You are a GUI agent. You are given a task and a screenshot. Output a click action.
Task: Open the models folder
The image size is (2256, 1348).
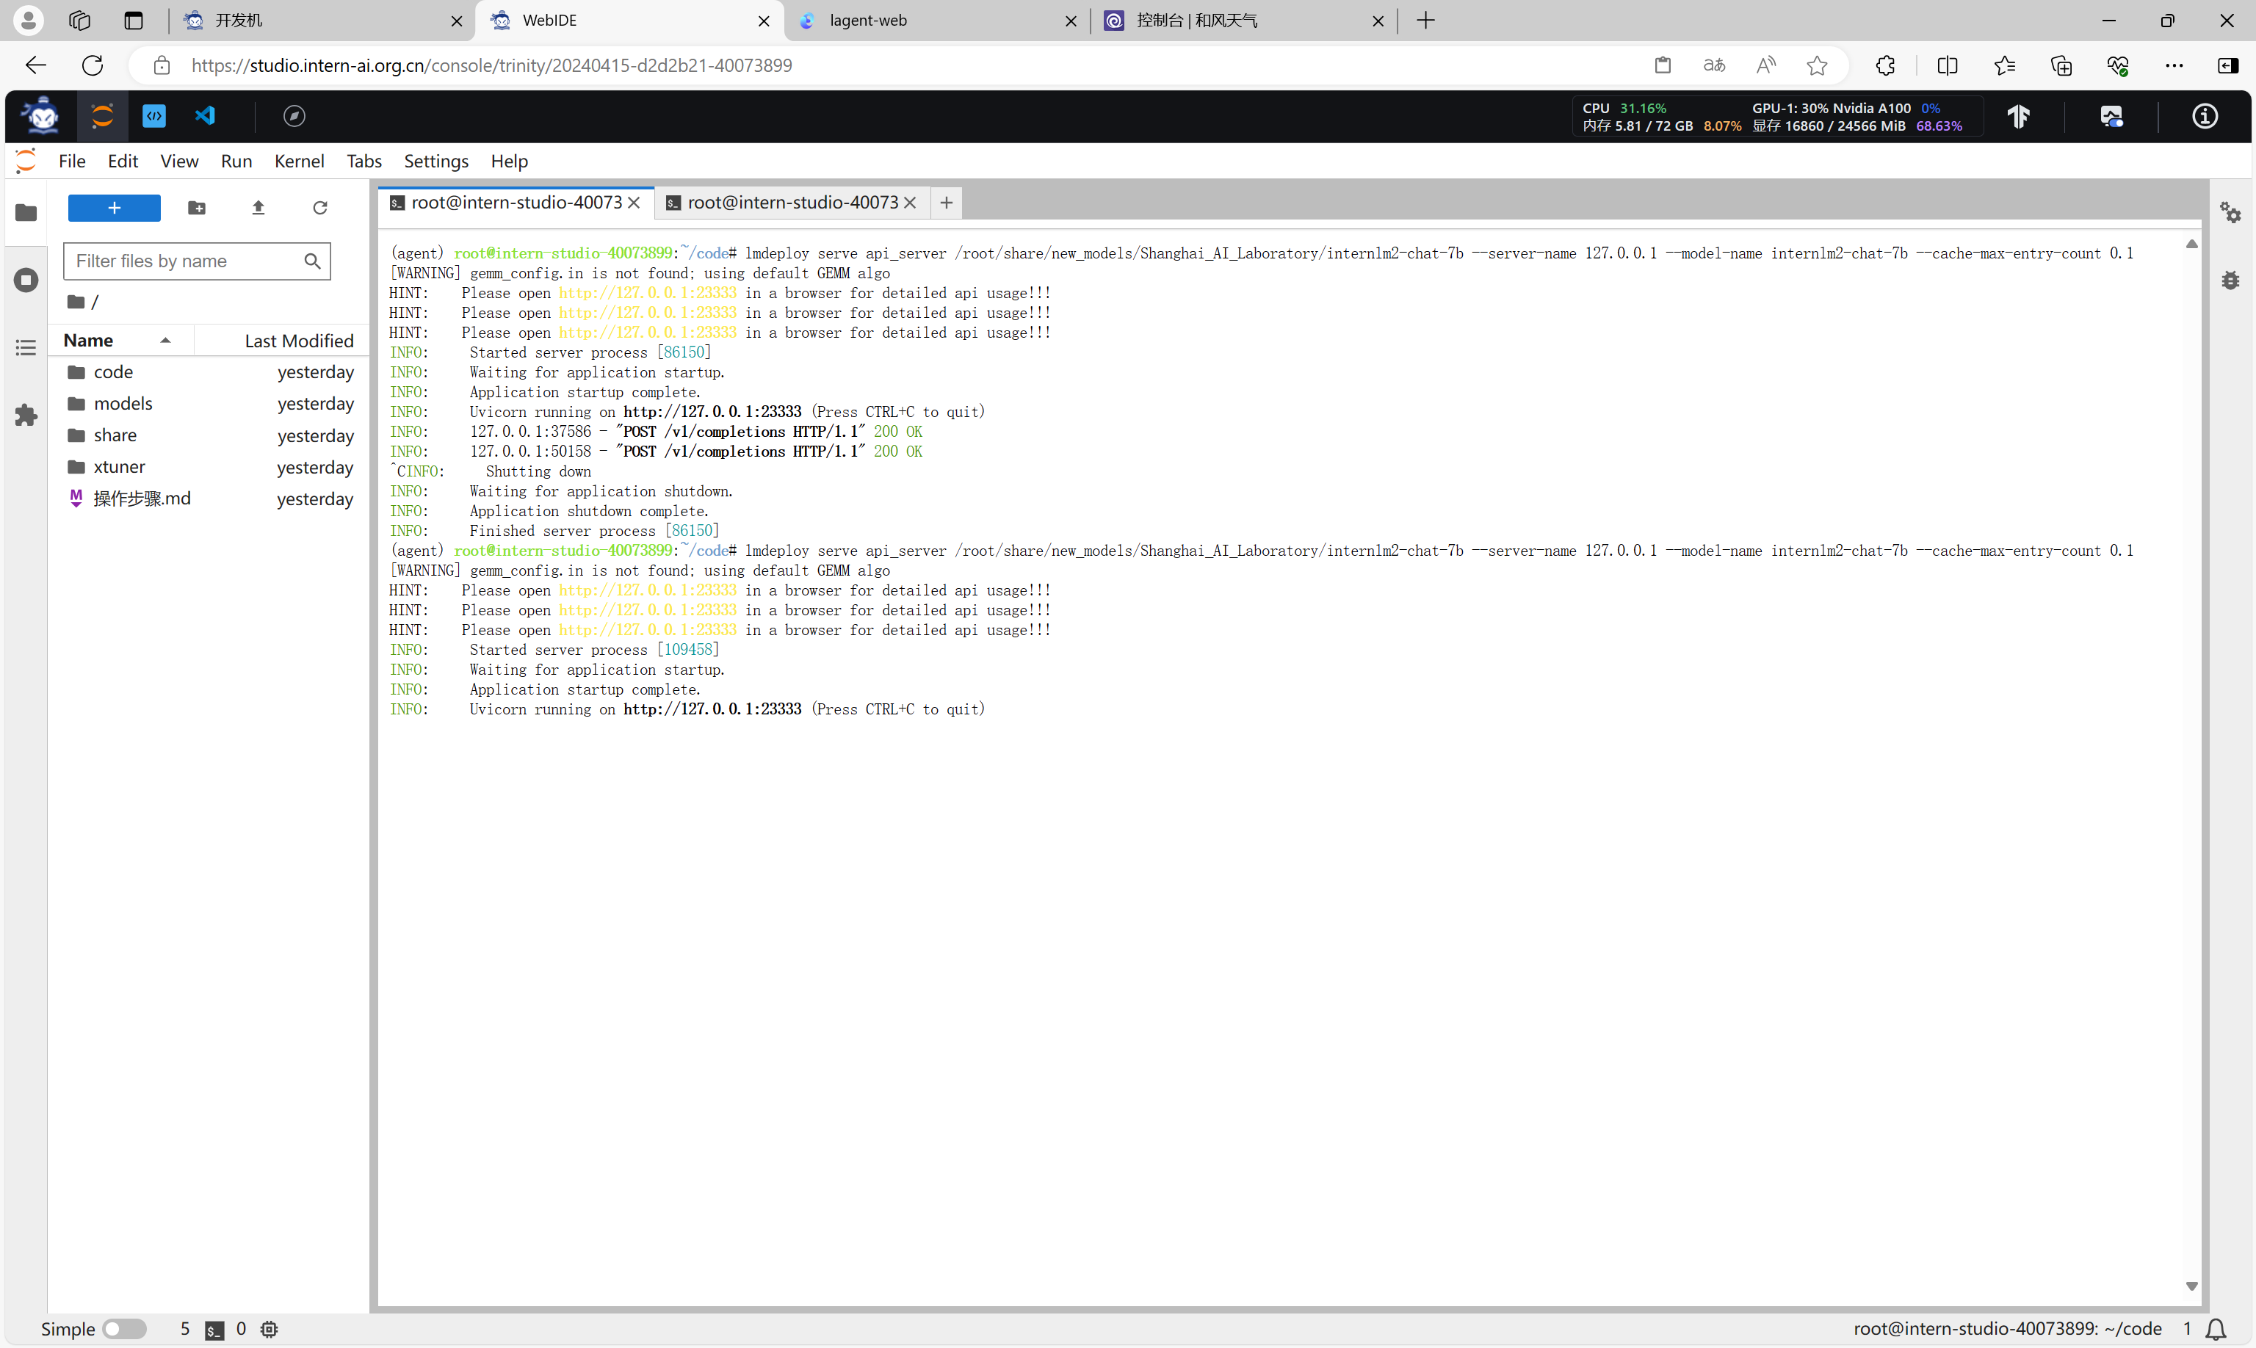pos(210,403)
